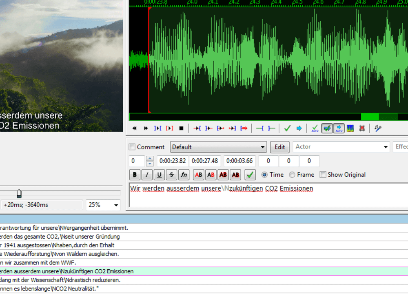Go to previous line audio button
This screenshot has height=306, width=408.
[x=134, y=128]
